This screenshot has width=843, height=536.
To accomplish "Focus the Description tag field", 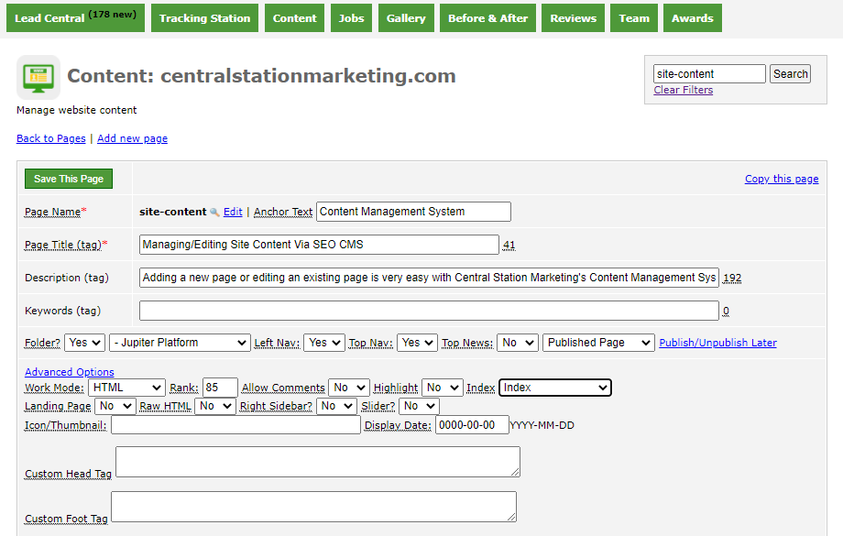I will click(x=429, y=278).
